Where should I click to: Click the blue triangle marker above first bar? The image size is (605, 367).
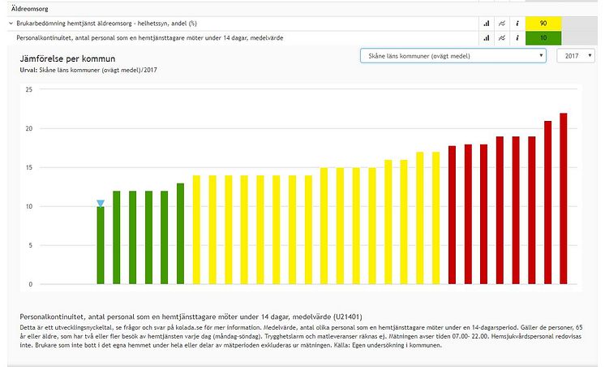click(x=101, y=203)
